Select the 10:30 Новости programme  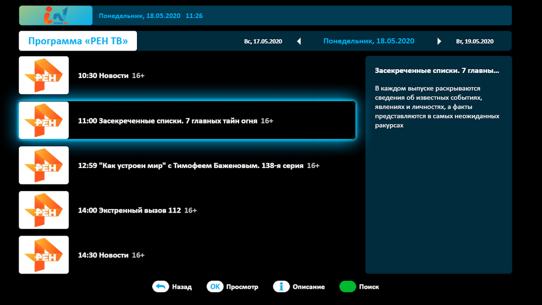click(x=111, y=75)
